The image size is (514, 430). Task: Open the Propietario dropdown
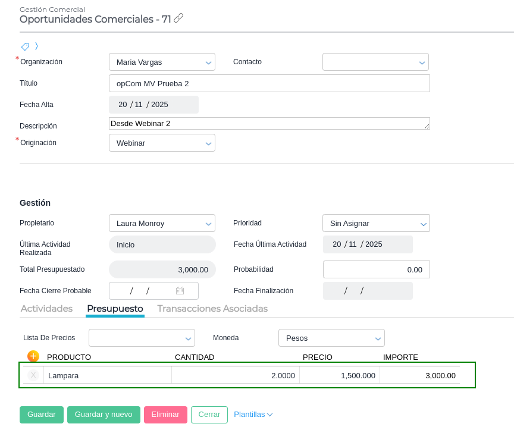pyautogui.click(x=162, y=223)
